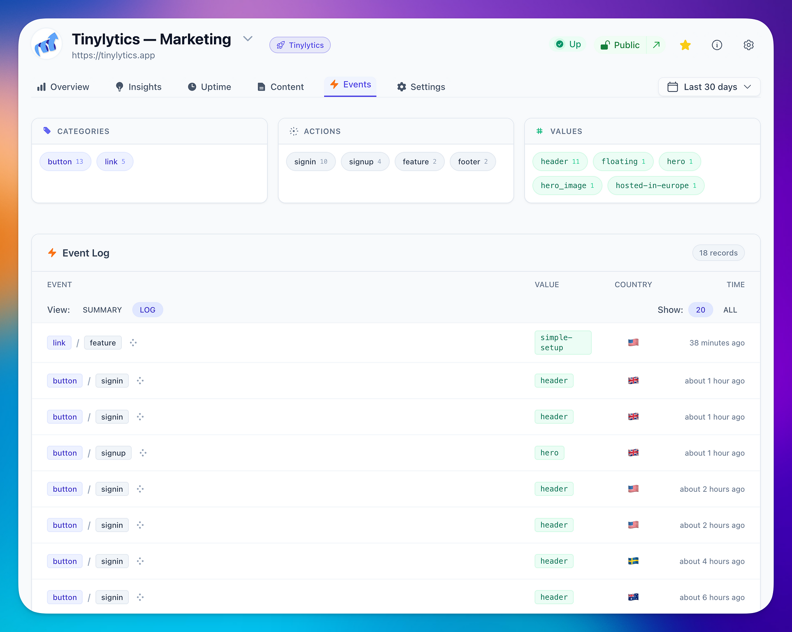Select the green hosted-in-europe value chip
The width and height of the screenshot is (792, 632).
pos(655,186)
